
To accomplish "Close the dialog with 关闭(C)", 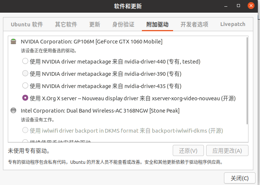I will 240,178.
